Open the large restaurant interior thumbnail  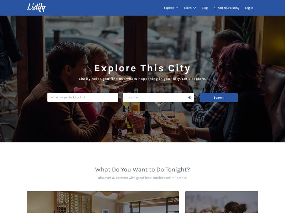[x=103, y=202]
